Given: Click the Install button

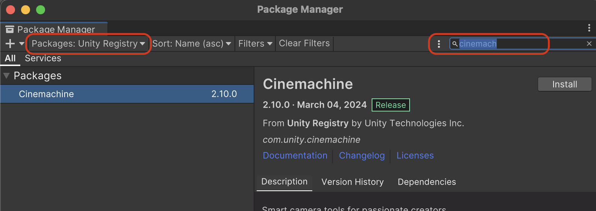Looking at the screenshot, I should (564, 84).
